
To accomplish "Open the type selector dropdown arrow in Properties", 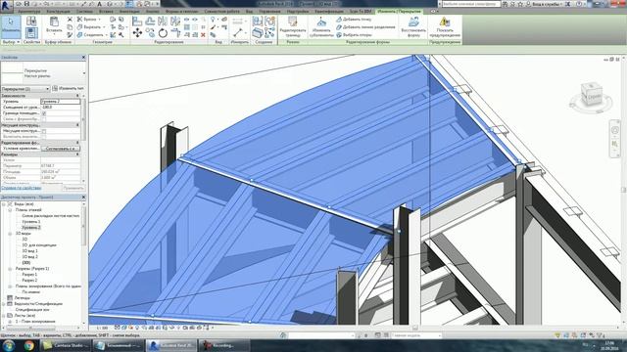I will 84,73.
